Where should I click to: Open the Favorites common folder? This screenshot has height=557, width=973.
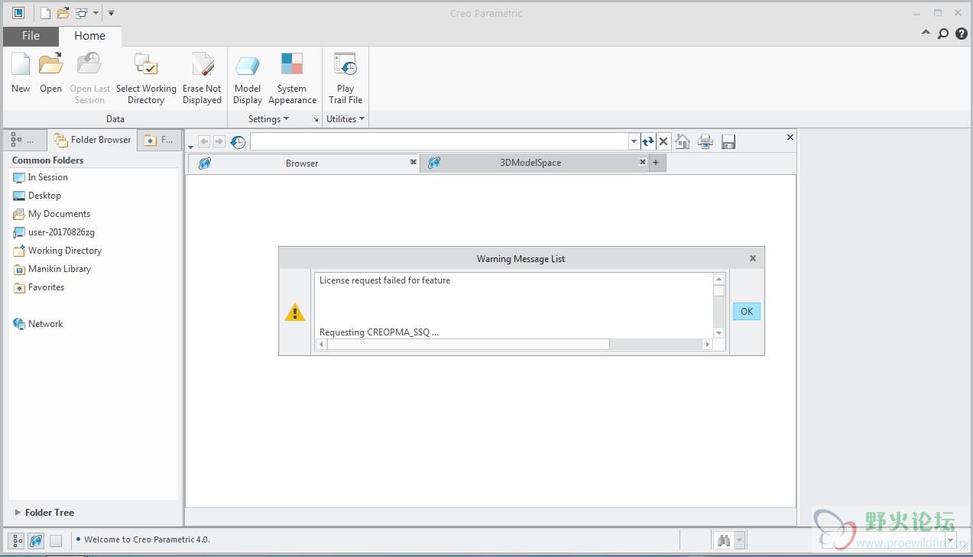point(39,287)
